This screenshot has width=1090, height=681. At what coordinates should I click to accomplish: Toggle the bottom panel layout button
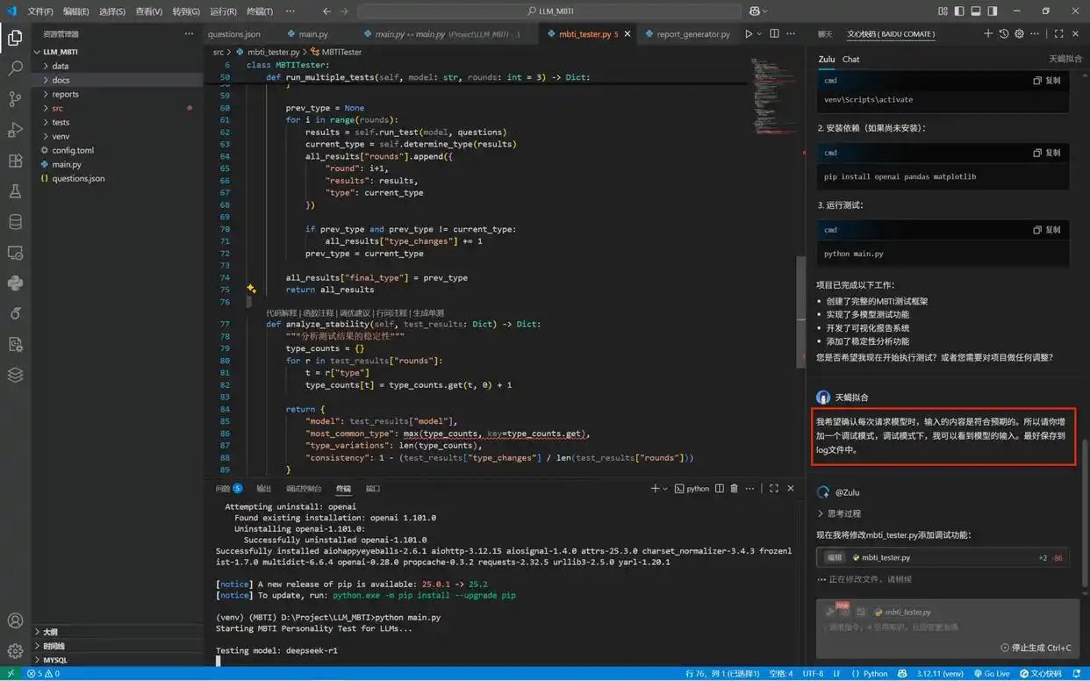coord(975,11)
